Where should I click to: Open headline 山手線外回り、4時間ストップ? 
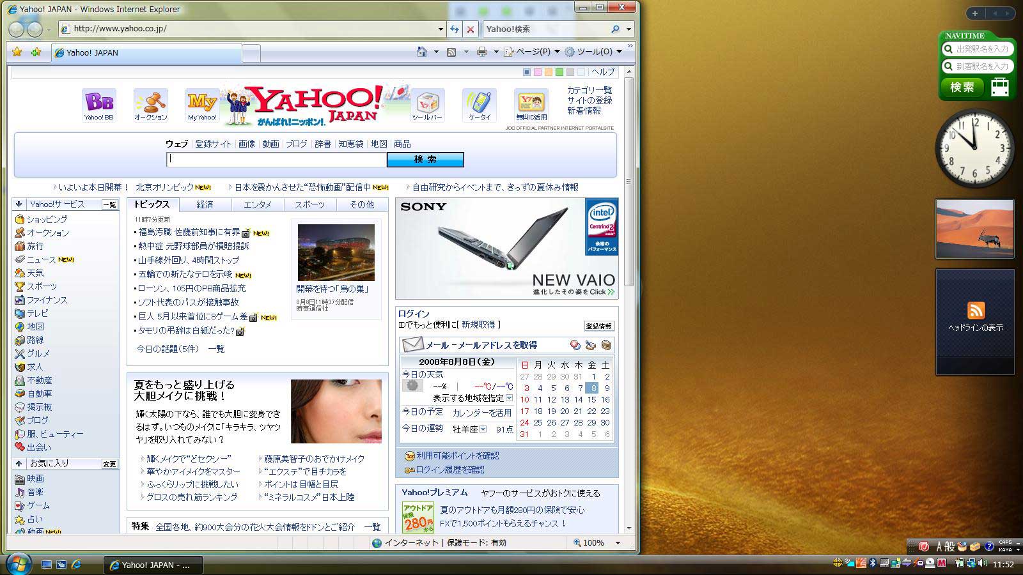[189, 260]
